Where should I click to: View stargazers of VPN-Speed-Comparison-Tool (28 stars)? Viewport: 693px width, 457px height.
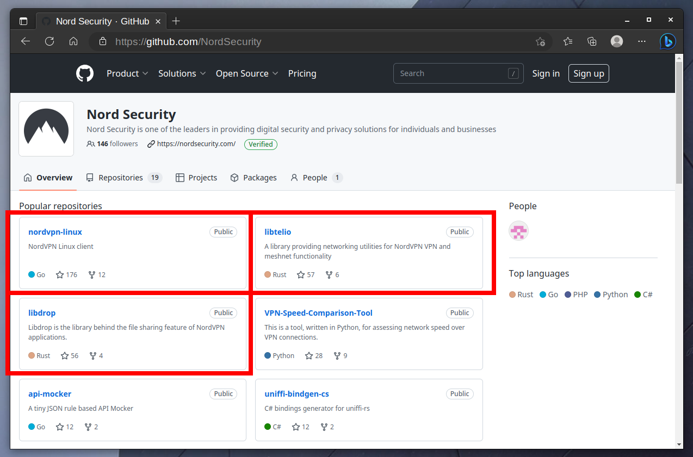(314, 355)
